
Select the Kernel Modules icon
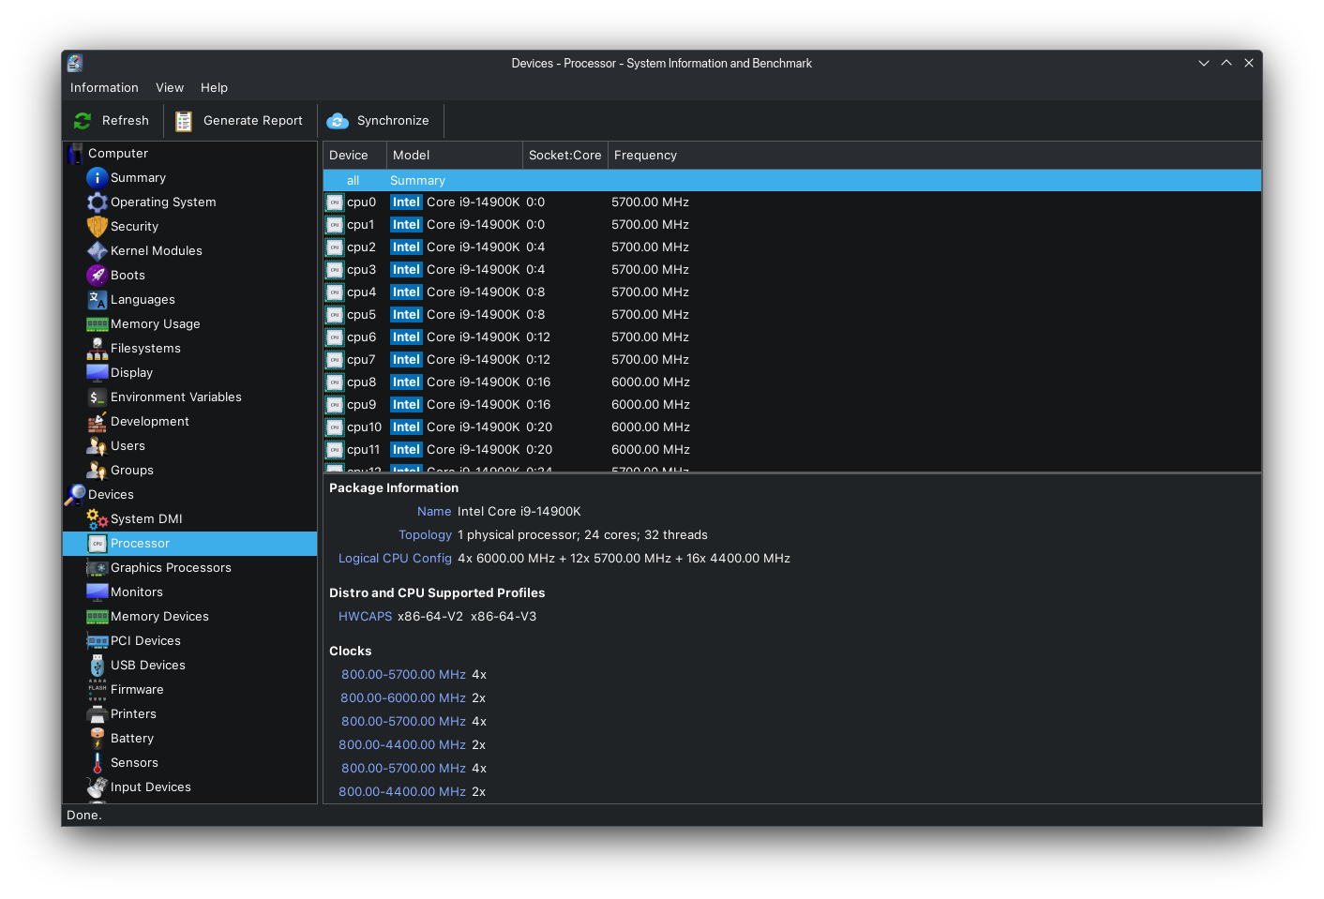[97, 251]
